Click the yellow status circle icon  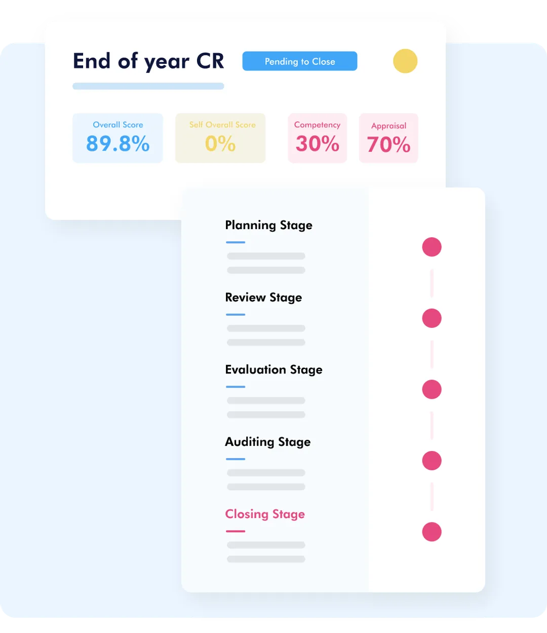[x=405, y=61]
